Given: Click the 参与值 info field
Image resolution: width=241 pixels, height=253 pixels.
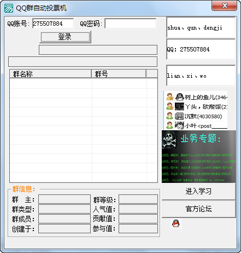Looking at the screenshot, I should pyautogui.click(x=138, y=228).
